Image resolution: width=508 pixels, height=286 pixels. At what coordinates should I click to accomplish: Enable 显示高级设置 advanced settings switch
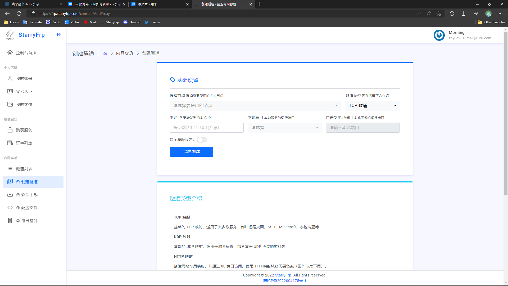(202, 140)
